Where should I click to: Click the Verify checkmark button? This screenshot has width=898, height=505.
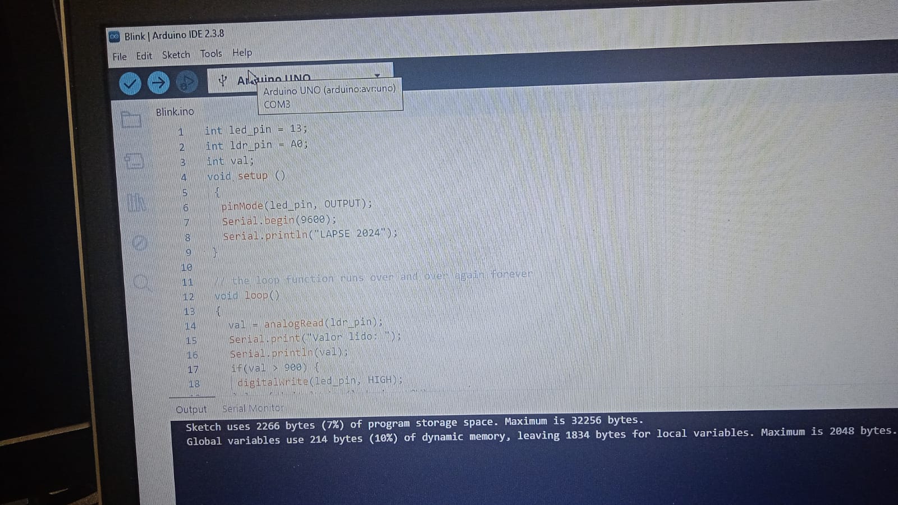click(x=130, y=84)
